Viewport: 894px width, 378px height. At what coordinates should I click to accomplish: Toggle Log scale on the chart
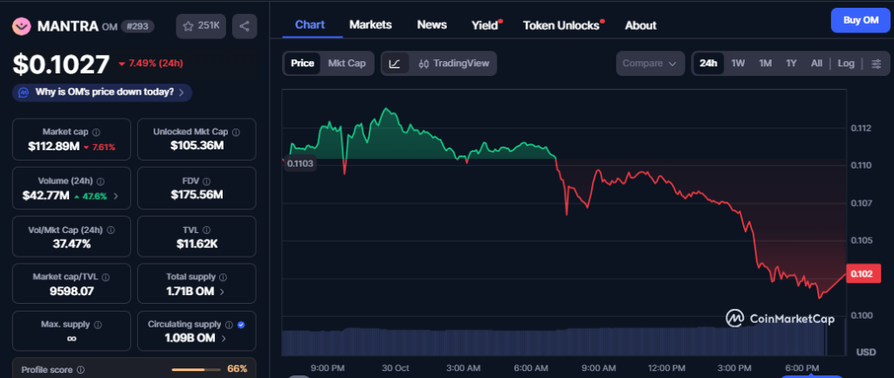tap(846, 63)
